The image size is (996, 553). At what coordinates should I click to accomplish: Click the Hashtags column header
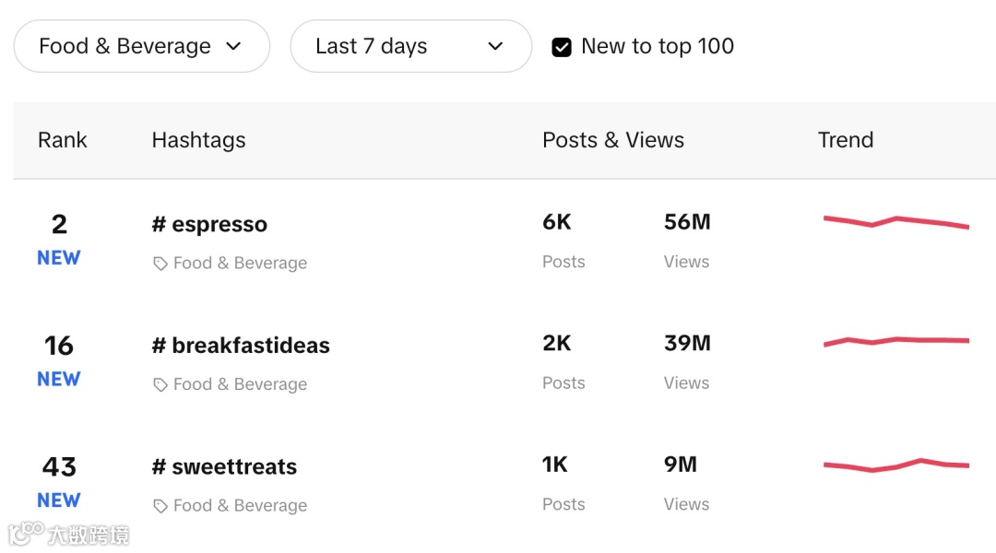pyautogui.click(x=198, y=140)
